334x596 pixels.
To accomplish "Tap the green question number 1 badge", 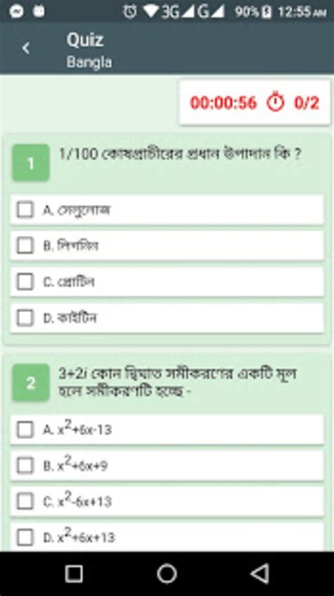I will [31, 162].
